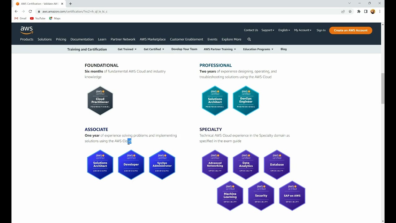396x223 pixels.
Task: Open the tab search chevron
Action: point(350,3)
